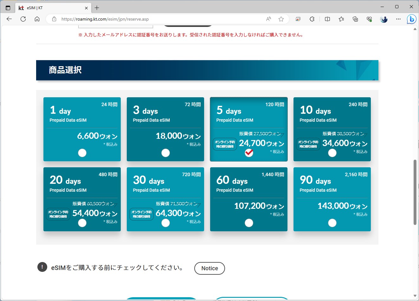Add this page to favorites with star icon
This screenshot has width=419, height=301.
click(281, 19)
